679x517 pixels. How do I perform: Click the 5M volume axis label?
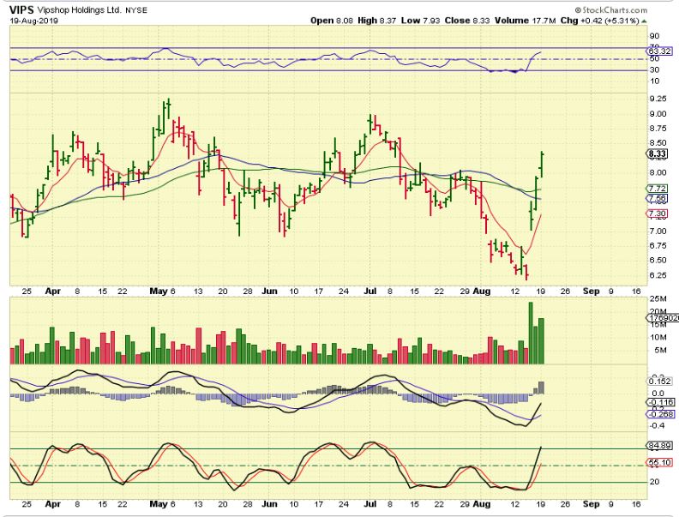[x=659, y=350]
